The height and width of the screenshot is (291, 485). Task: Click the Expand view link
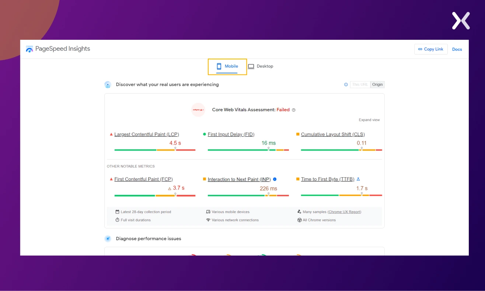pos(369,120)
